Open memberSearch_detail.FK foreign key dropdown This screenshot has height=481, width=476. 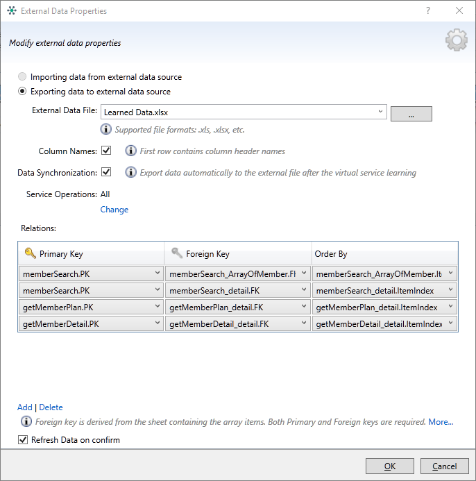pyautogui.click(x=304, y=289)
